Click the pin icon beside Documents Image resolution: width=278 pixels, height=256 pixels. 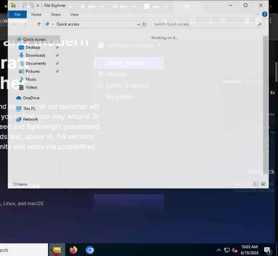tap(57, 63)
